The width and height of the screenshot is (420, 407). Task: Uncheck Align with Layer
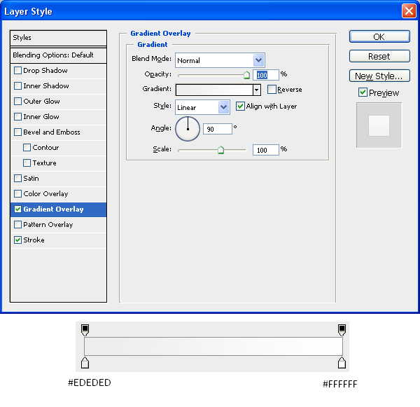240,106
